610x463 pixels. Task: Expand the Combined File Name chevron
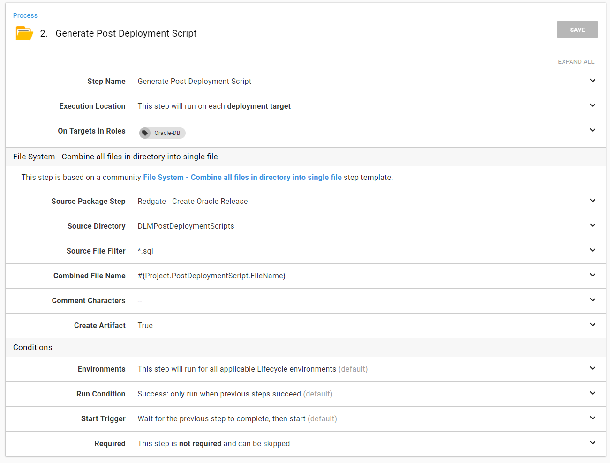click(593, 275)
